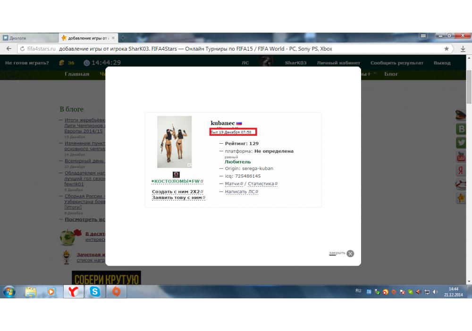The height and width of the screenshot is (331, 472).
Task: Click the 'icq: 725486145' text
Action: [x=243, y=176]
